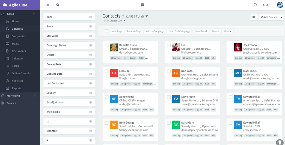Check the box for Danielle Durso
The image size is (285, 145).
coord(107,45)
